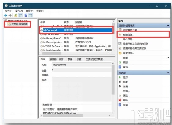Click the clock icon beside NvBatteryBoostC task
Image resolution: width=172 pixels, height=125 pixels.
point(42,38)
